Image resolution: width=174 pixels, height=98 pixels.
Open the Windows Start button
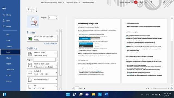click(68, 94)
